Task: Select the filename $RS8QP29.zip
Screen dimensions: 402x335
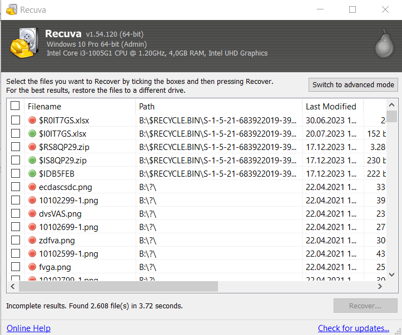Action: (x=64, y=147)
